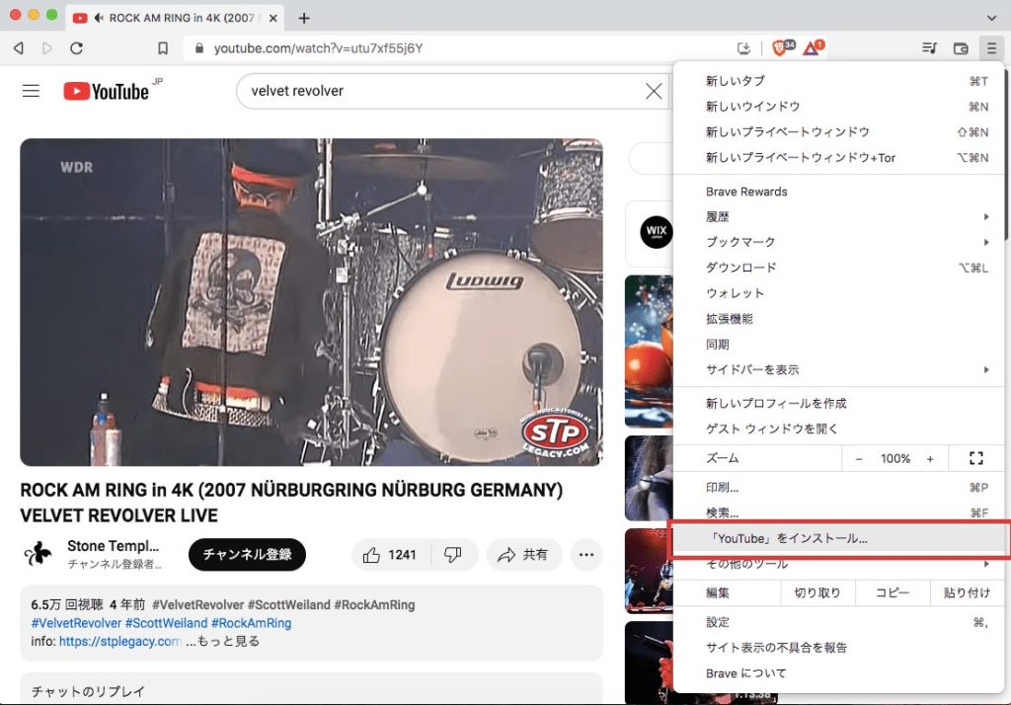
Task: Close the ROCK AM RING tab
Action: click(x=272, y=18)
